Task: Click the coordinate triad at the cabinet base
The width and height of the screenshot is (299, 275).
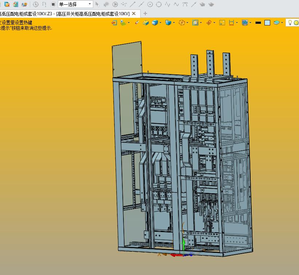Action: pyautogui.click(x=183, y=251)
